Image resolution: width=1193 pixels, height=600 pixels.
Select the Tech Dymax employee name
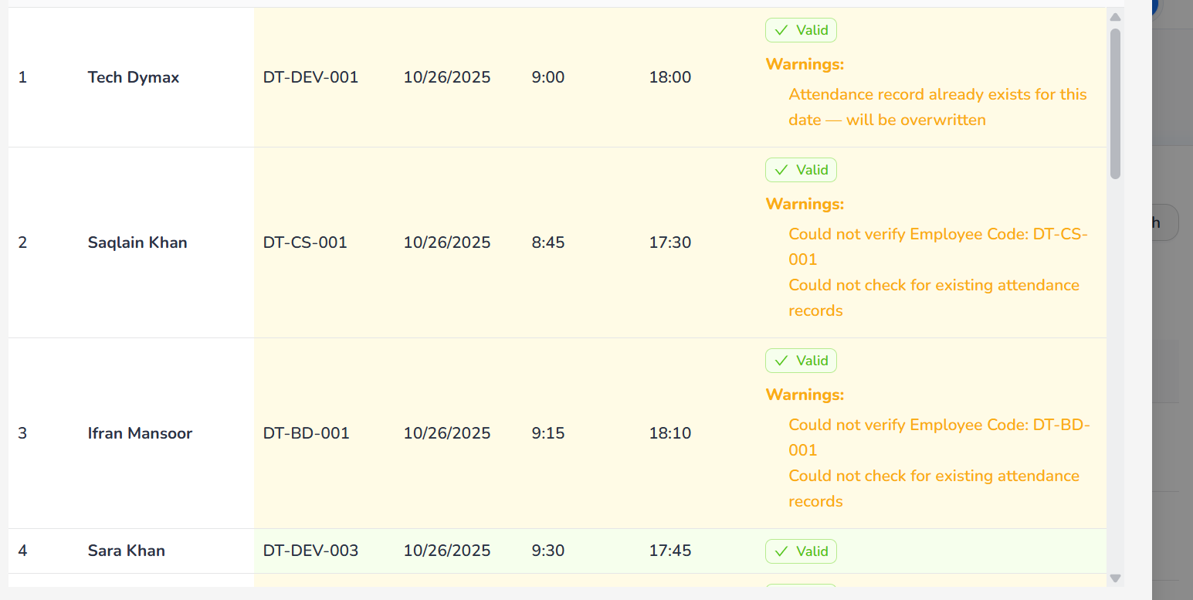[134, 77]
